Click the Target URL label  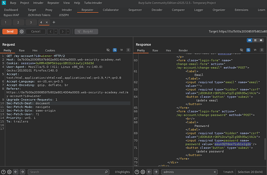click(x=238, y=31)
